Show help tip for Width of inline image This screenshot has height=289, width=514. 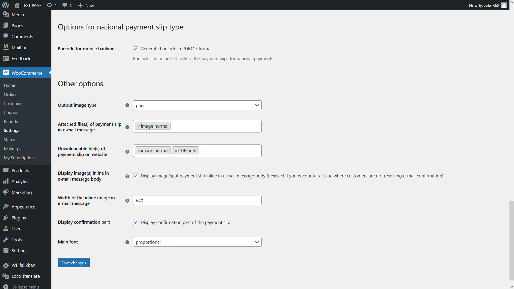point(127,201)
